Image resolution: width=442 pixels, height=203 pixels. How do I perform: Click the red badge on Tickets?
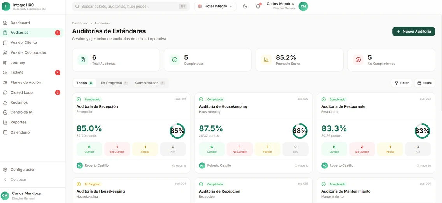[58, 73]
